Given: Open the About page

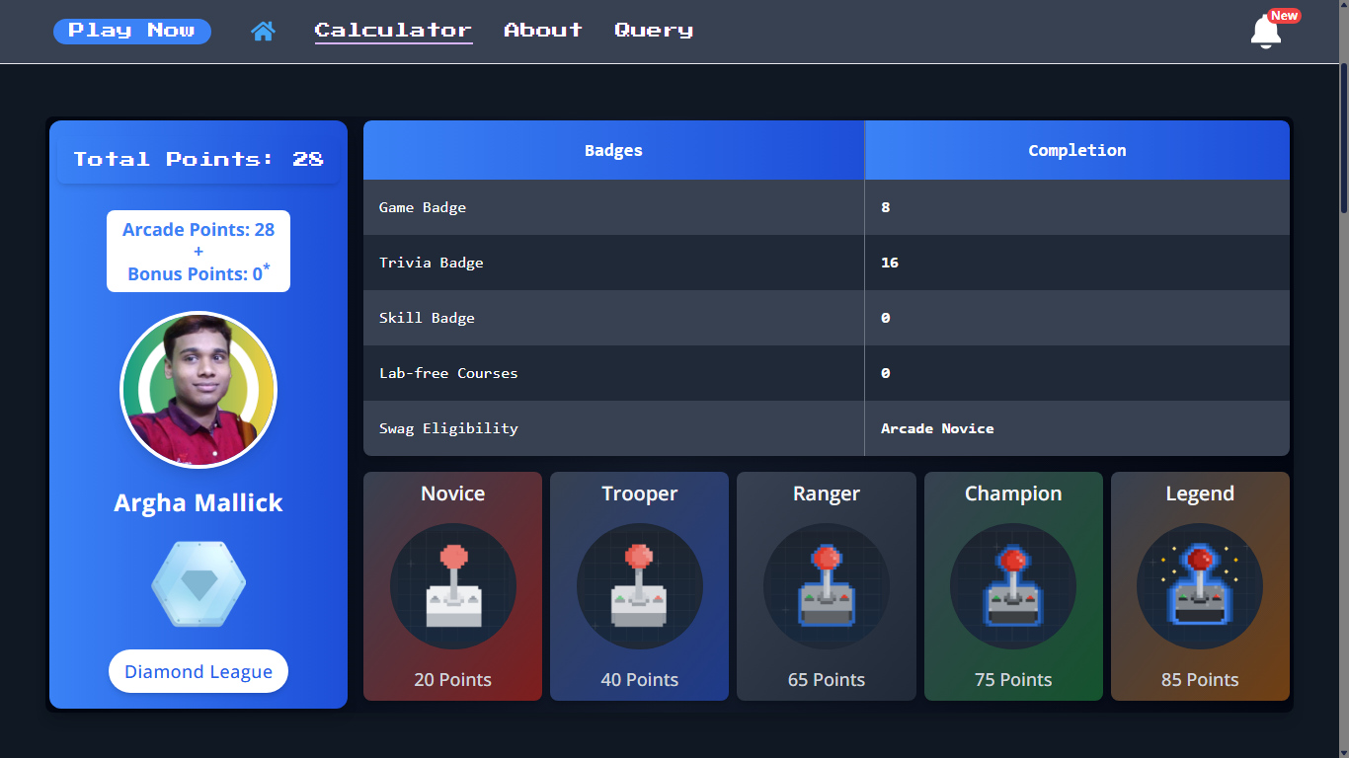Looking at the screenshot, I should tap(543, 31).
